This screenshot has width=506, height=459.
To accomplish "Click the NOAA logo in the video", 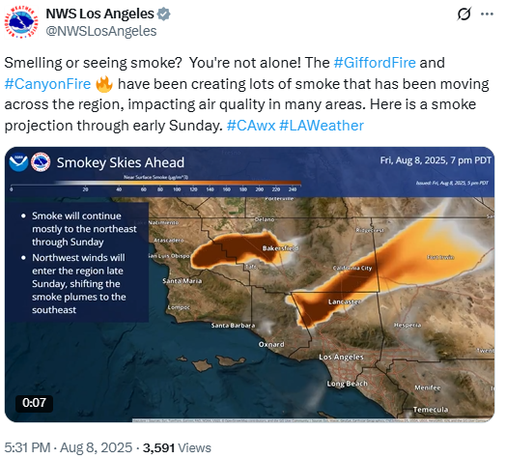I will point(18,161).
